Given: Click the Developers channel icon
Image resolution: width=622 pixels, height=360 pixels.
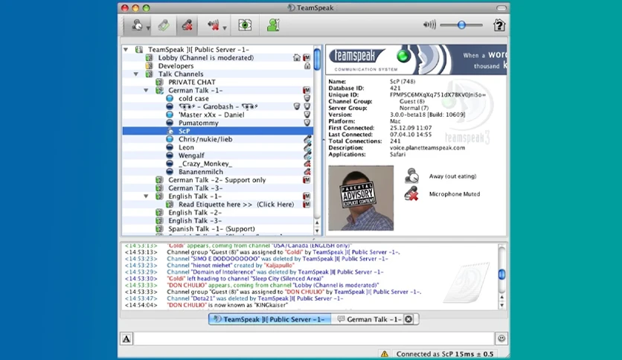Looking at the screenshot, I should pyautogui.click(x=149, y=66).
